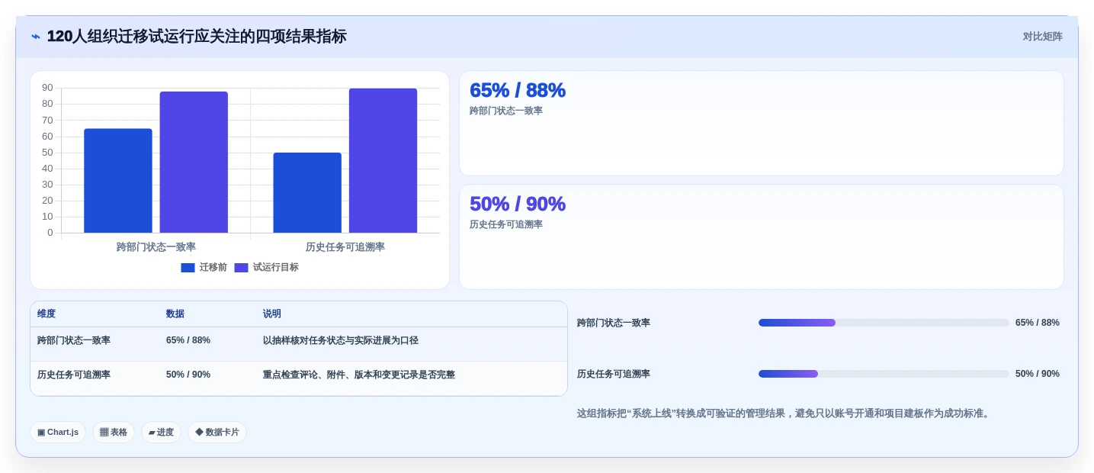Toggle the 迁移前 legend entry
Viewport: 1094px width, 473px height.
(204, 268)
